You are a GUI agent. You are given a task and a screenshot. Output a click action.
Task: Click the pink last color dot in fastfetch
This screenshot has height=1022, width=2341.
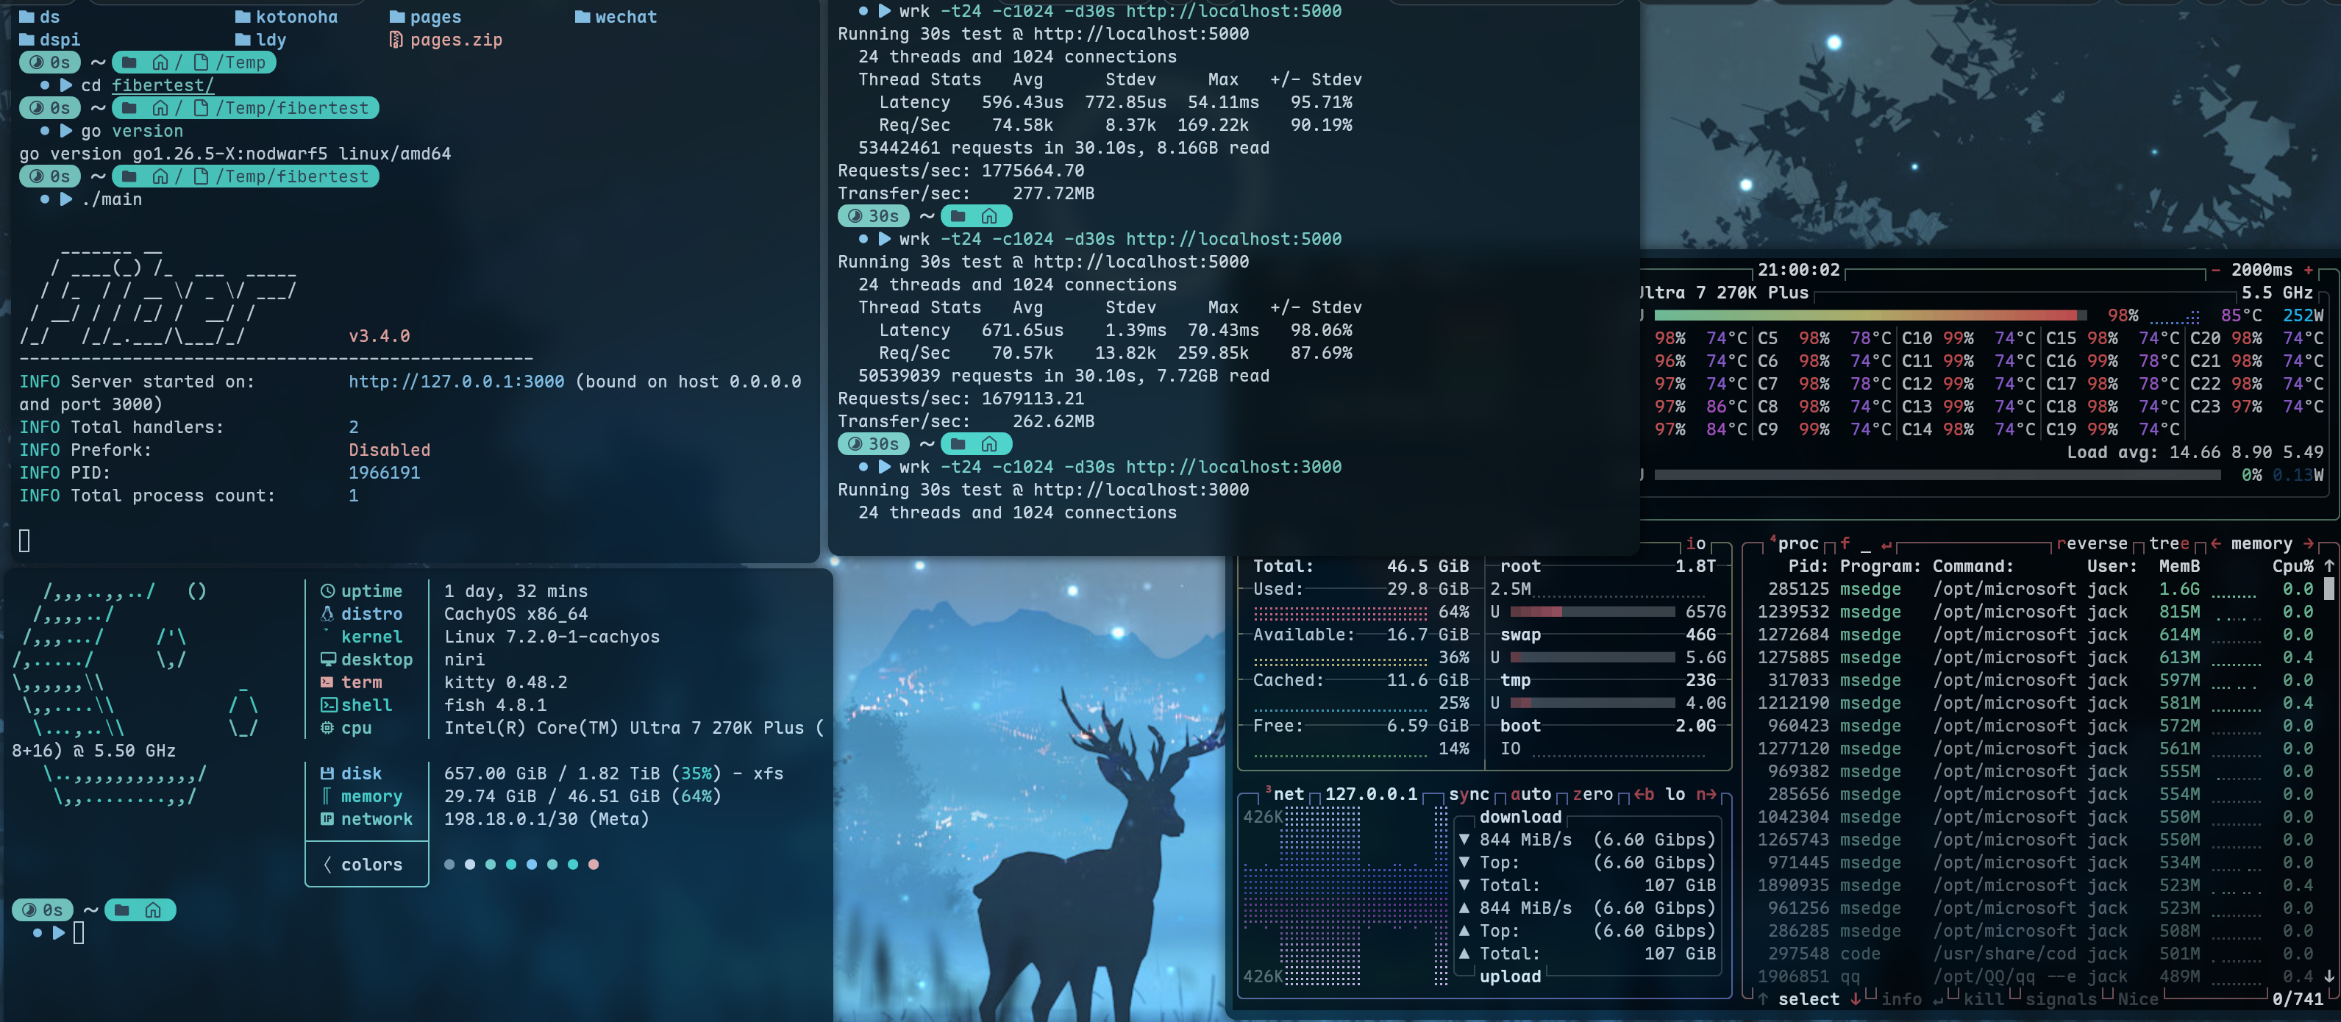point(594,865)
